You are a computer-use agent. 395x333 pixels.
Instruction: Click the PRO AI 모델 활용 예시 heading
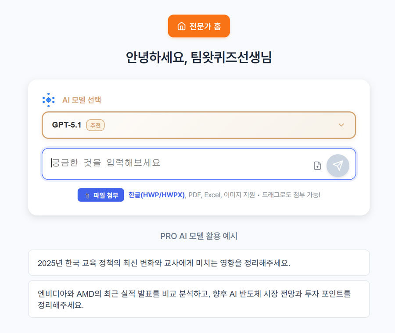click(198, 236)
